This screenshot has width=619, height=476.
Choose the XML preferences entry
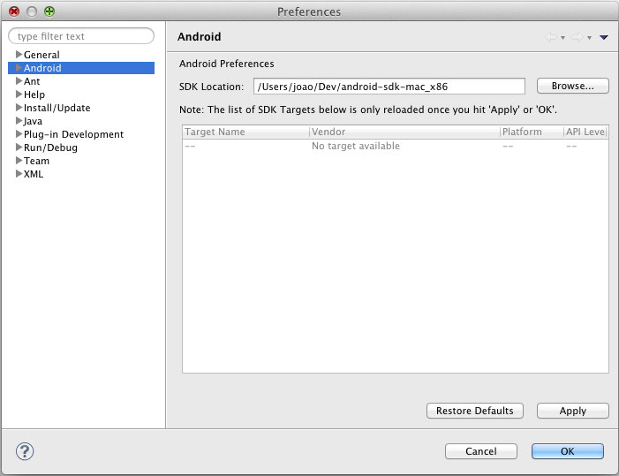coord(34,174)
